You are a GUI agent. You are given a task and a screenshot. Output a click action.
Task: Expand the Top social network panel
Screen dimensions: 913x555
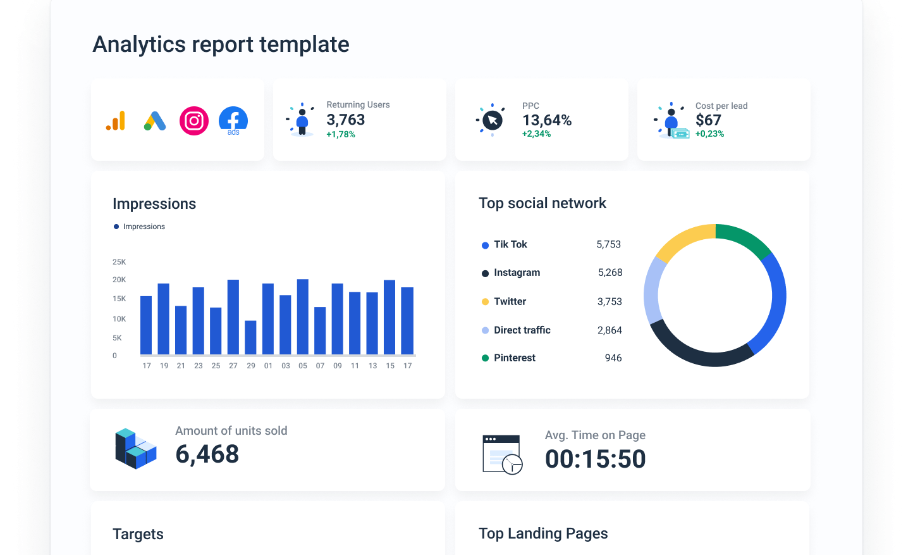tap(542, 203)
